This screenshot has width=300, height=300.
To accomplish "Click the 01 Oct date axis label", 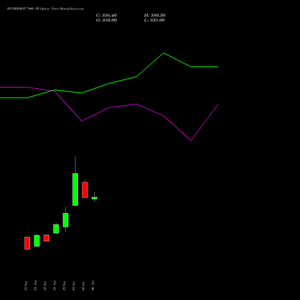I will (74, 286).
